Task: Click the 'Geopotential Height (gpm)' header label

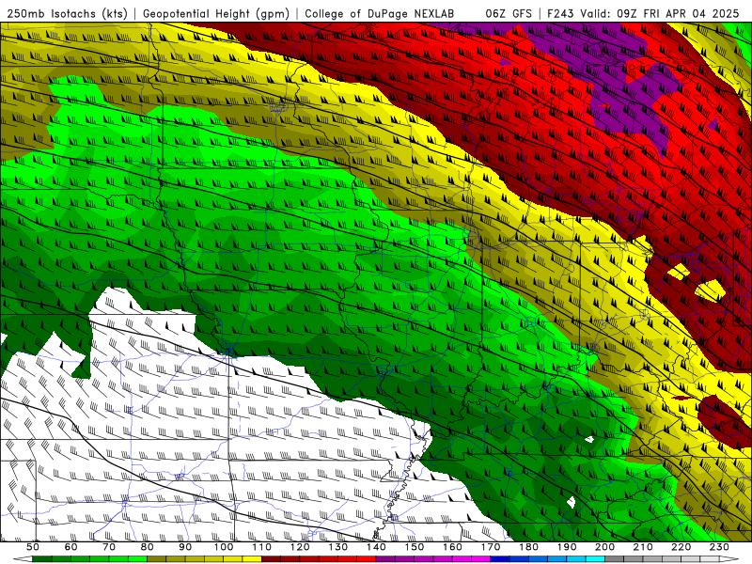Action: pyautogui.click(x=216, y=13)
